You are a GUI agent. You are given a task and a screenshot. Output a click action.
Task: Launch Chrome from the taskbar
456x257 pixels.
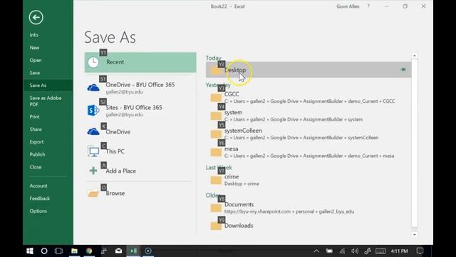[89, 251]
